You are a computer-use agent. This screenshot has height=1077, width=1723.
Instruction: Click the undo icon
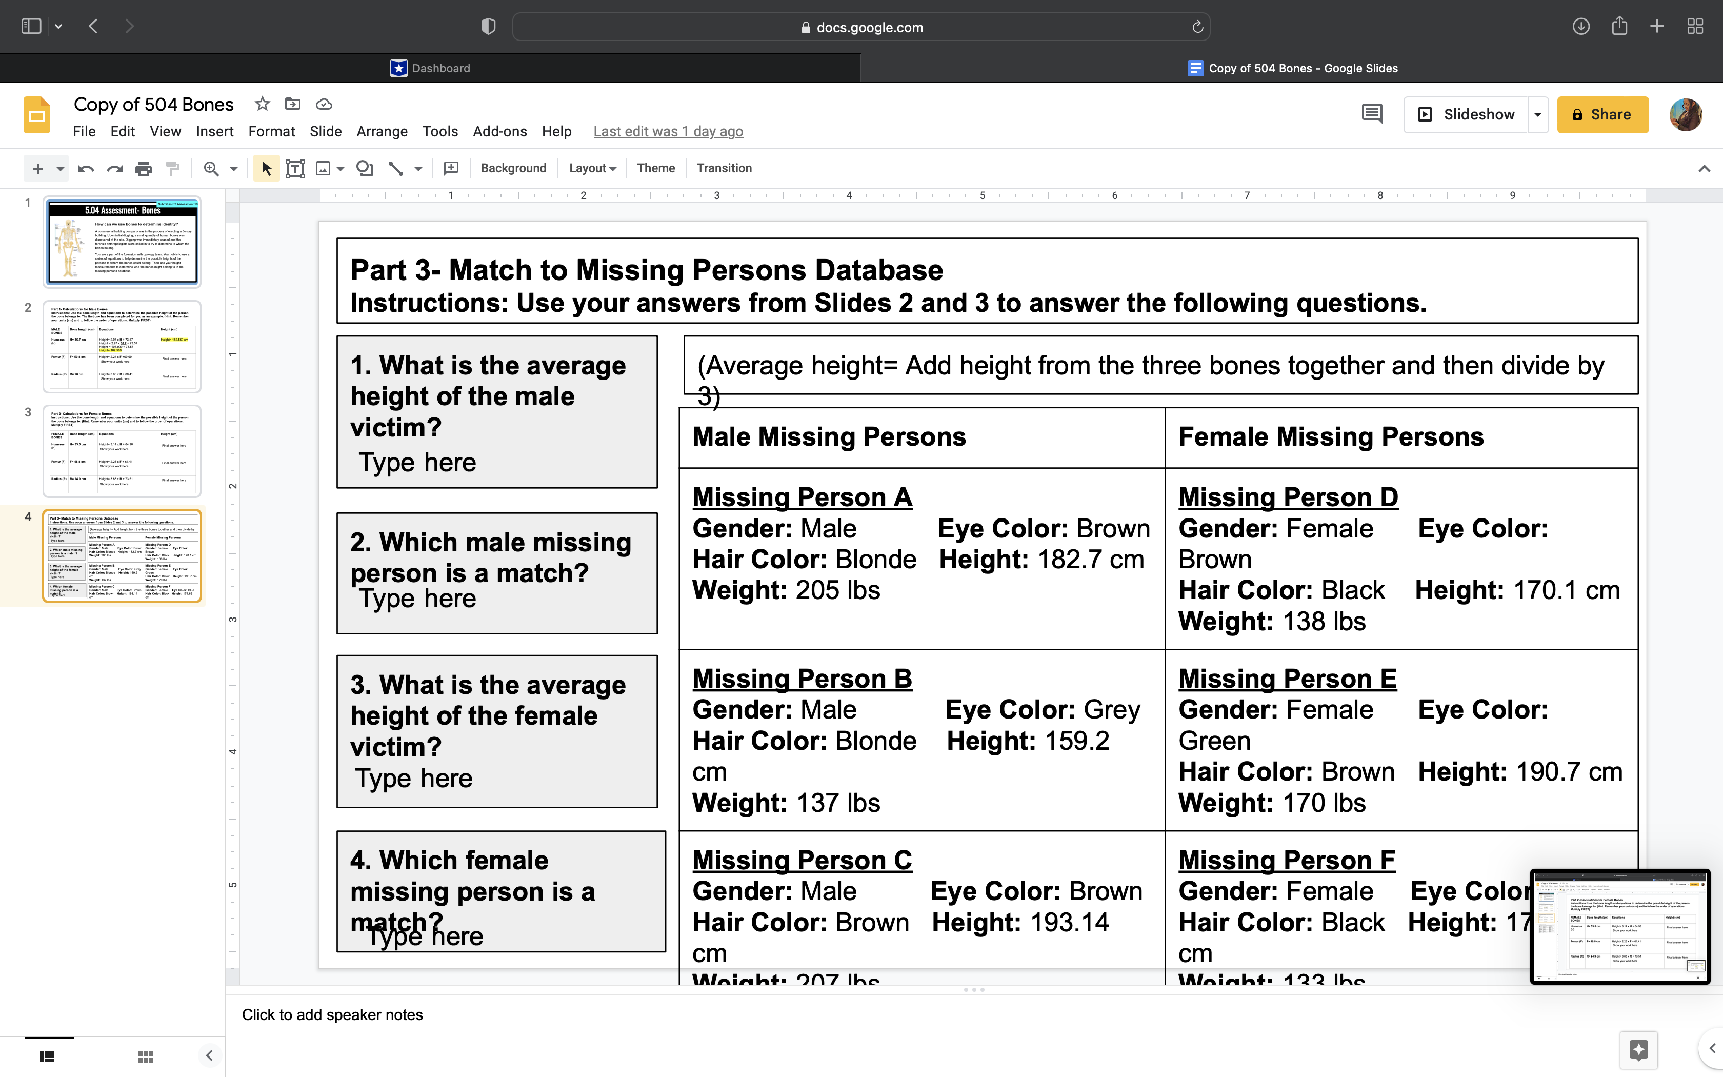[83, 168]
